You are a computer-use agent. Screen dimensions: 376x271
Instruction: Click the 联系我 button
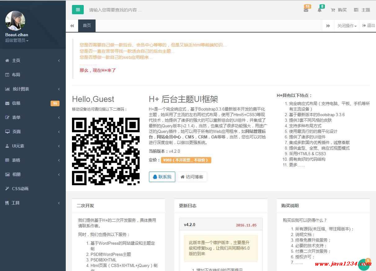click(162, 177)
